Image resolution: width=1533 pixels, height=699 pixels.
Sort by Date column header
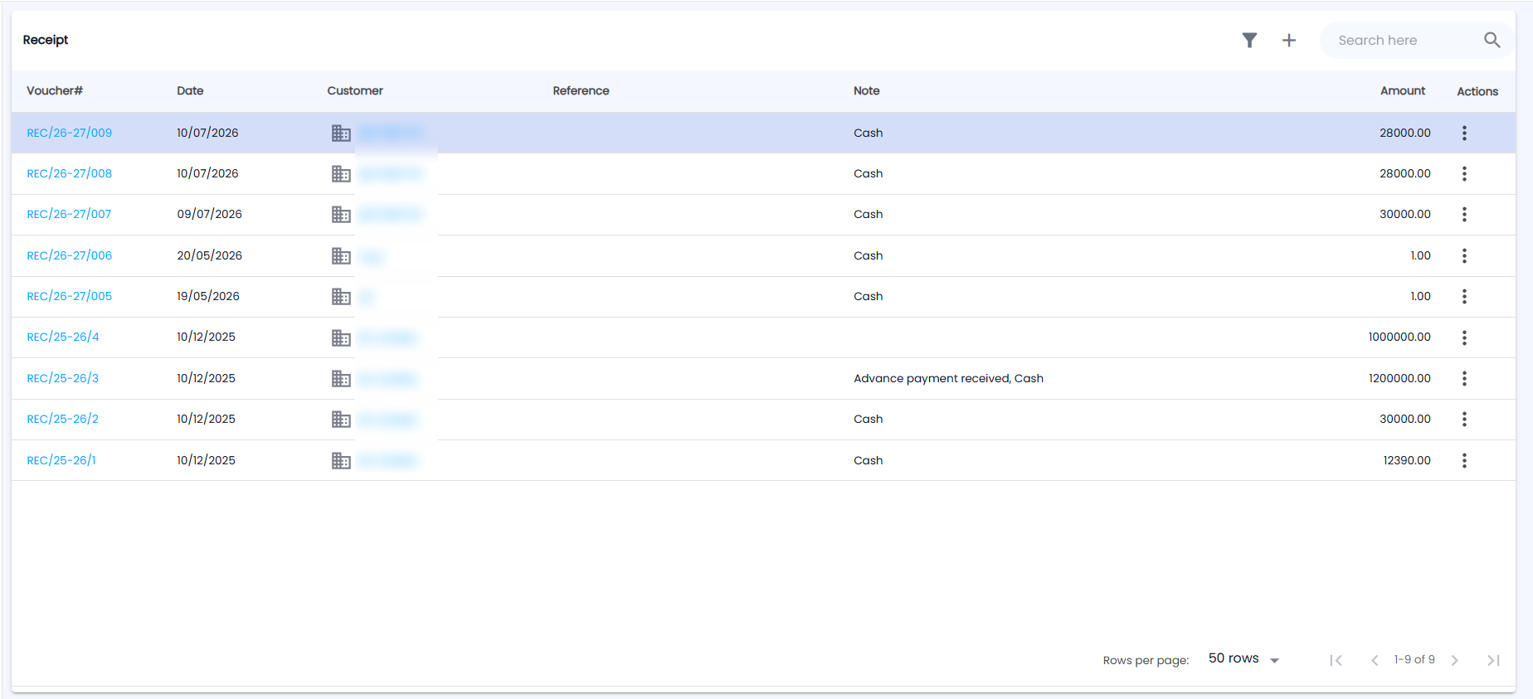(190, 90)
